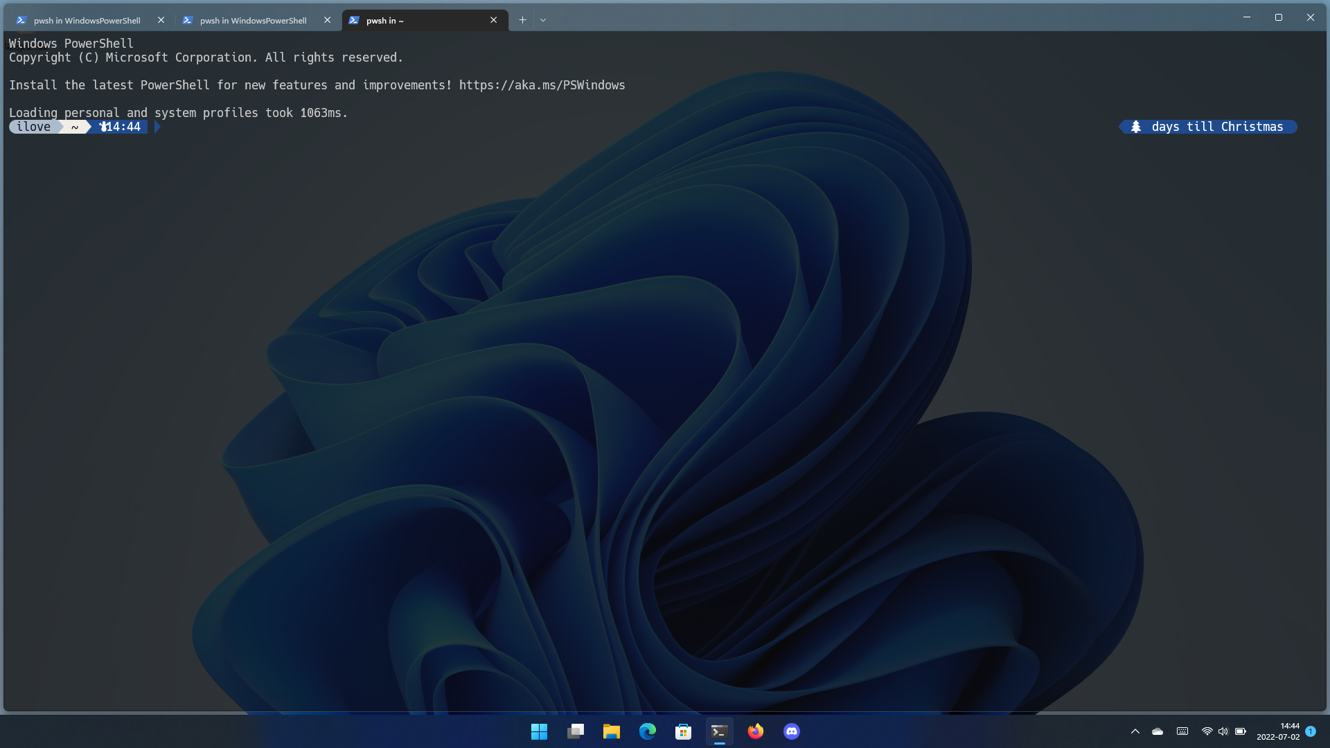1330x748 pixels.
Task: Open the touch keyboard tray icon
Action: (1182, 731)
